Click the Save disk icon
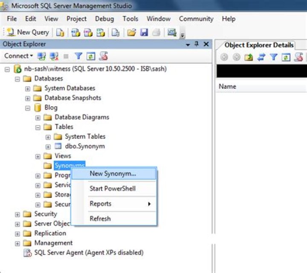This screenshot has height=273, width=307. click(144, 32)
